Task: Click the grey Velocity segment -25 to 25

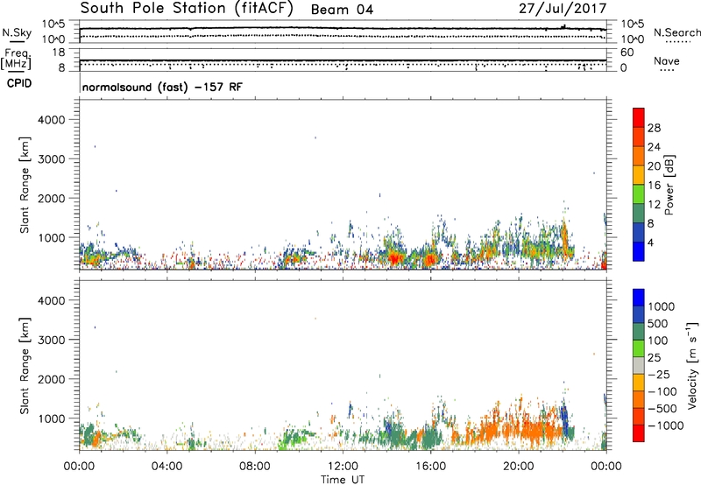Action: [x=639, y=365]
